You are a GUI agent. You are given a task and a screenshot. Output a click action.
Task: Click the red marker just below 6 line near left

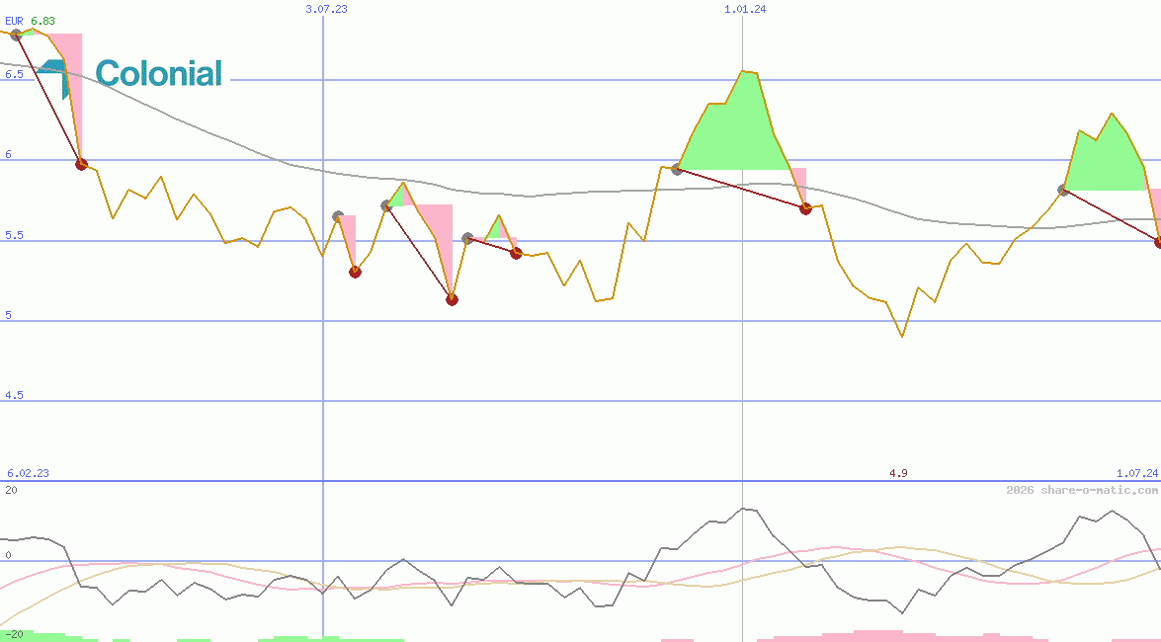point(81,164)
